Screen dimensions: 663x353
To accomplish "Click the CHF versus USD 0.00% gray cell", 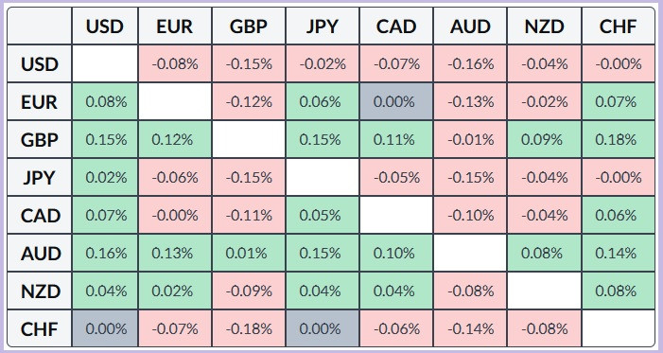I will (x=105, y=328).
